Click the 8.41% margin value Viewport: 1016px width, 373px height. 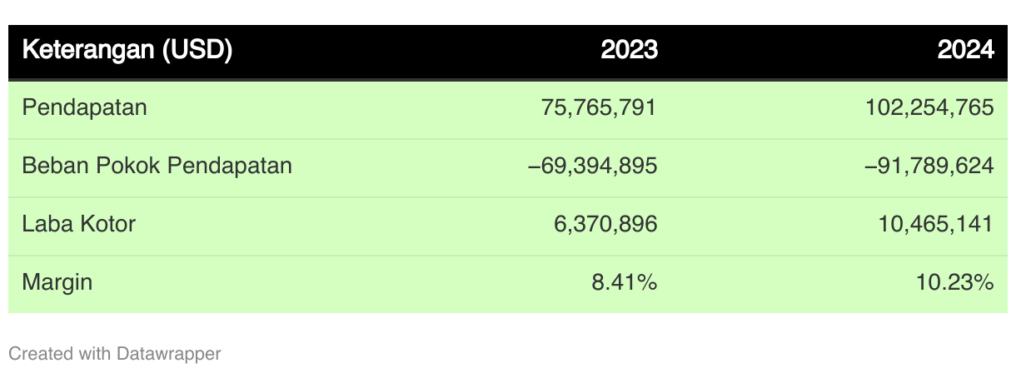pos(624,282)
